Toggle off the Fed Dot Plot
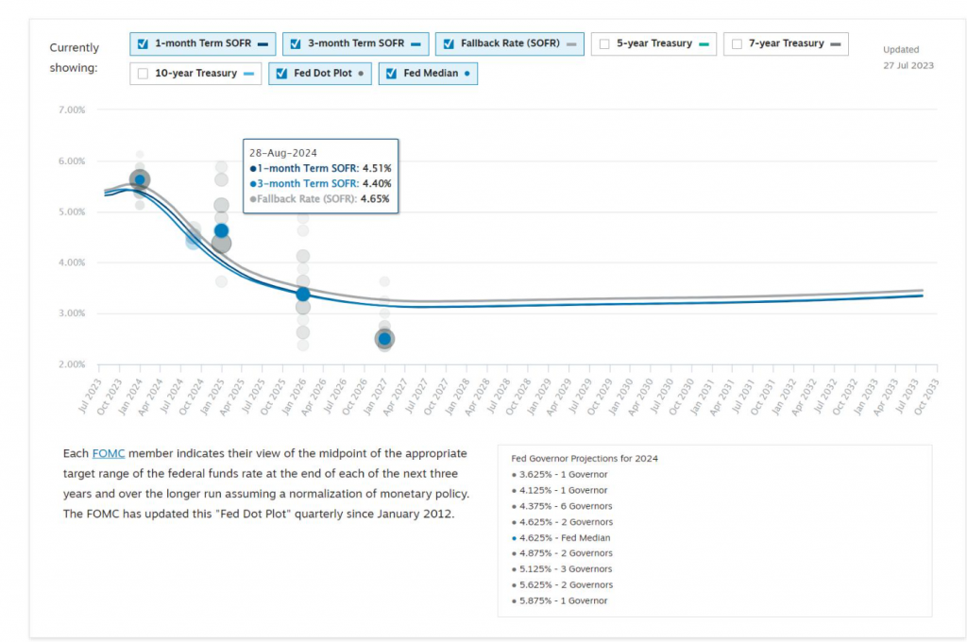The width and height of the screenshot is (967, 642). tap(281, 74)
